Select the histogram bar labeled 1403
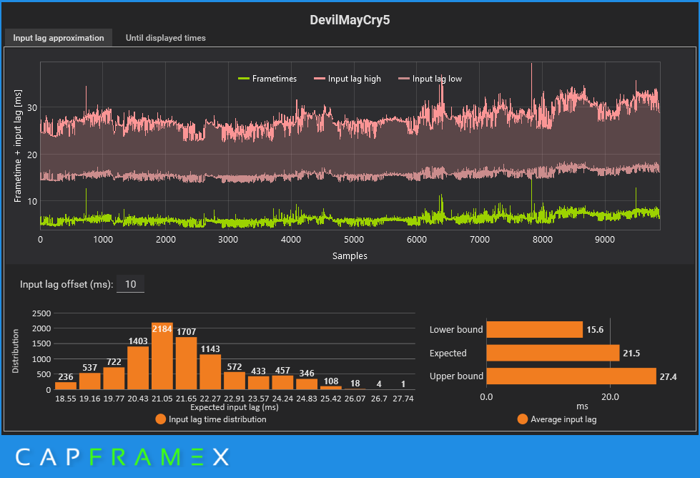This screenshot has width=700, height=478. pyautogui.click(x=138, y=368)
